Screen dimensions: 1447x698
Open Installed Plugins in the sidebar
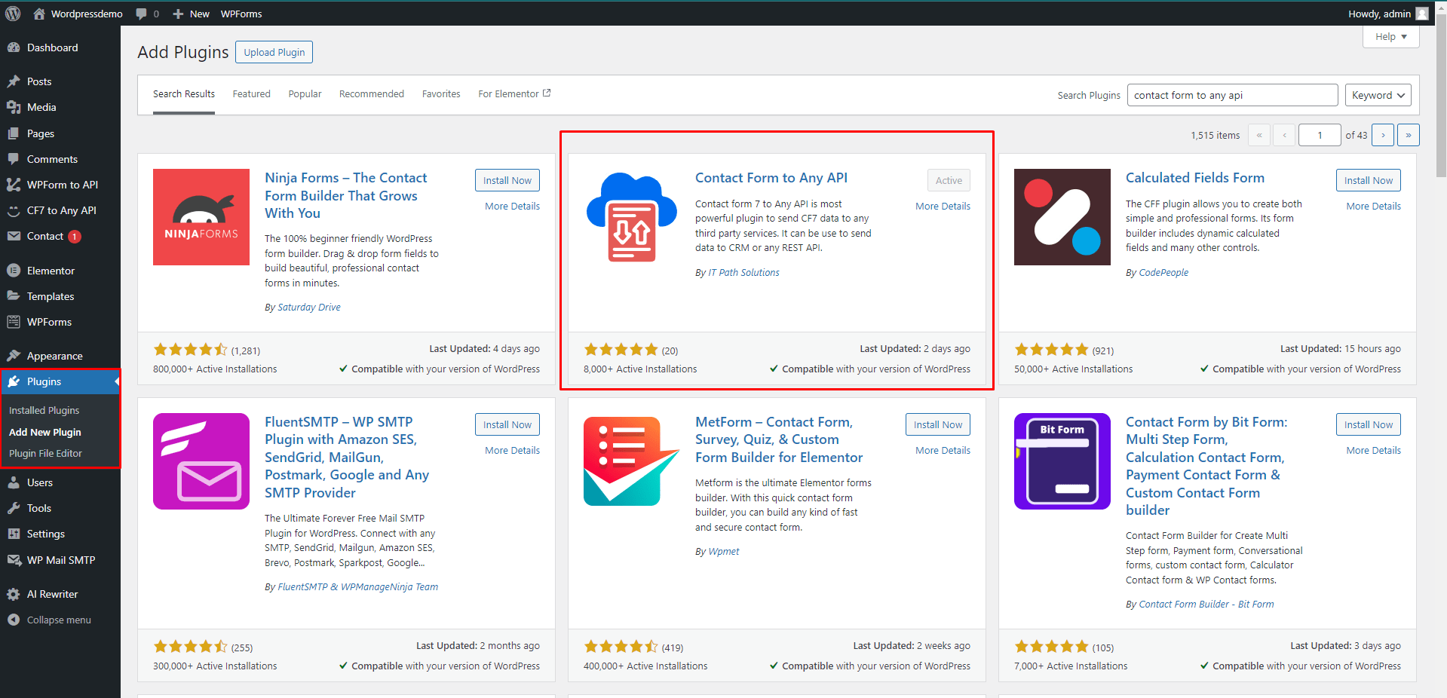[x=44, y=410]
